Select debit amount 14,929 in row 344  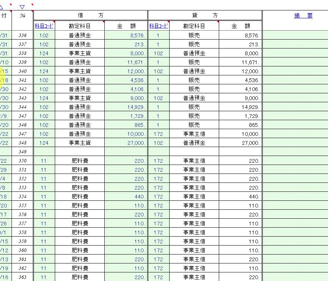pyautogui.click(x=126, y=107)
